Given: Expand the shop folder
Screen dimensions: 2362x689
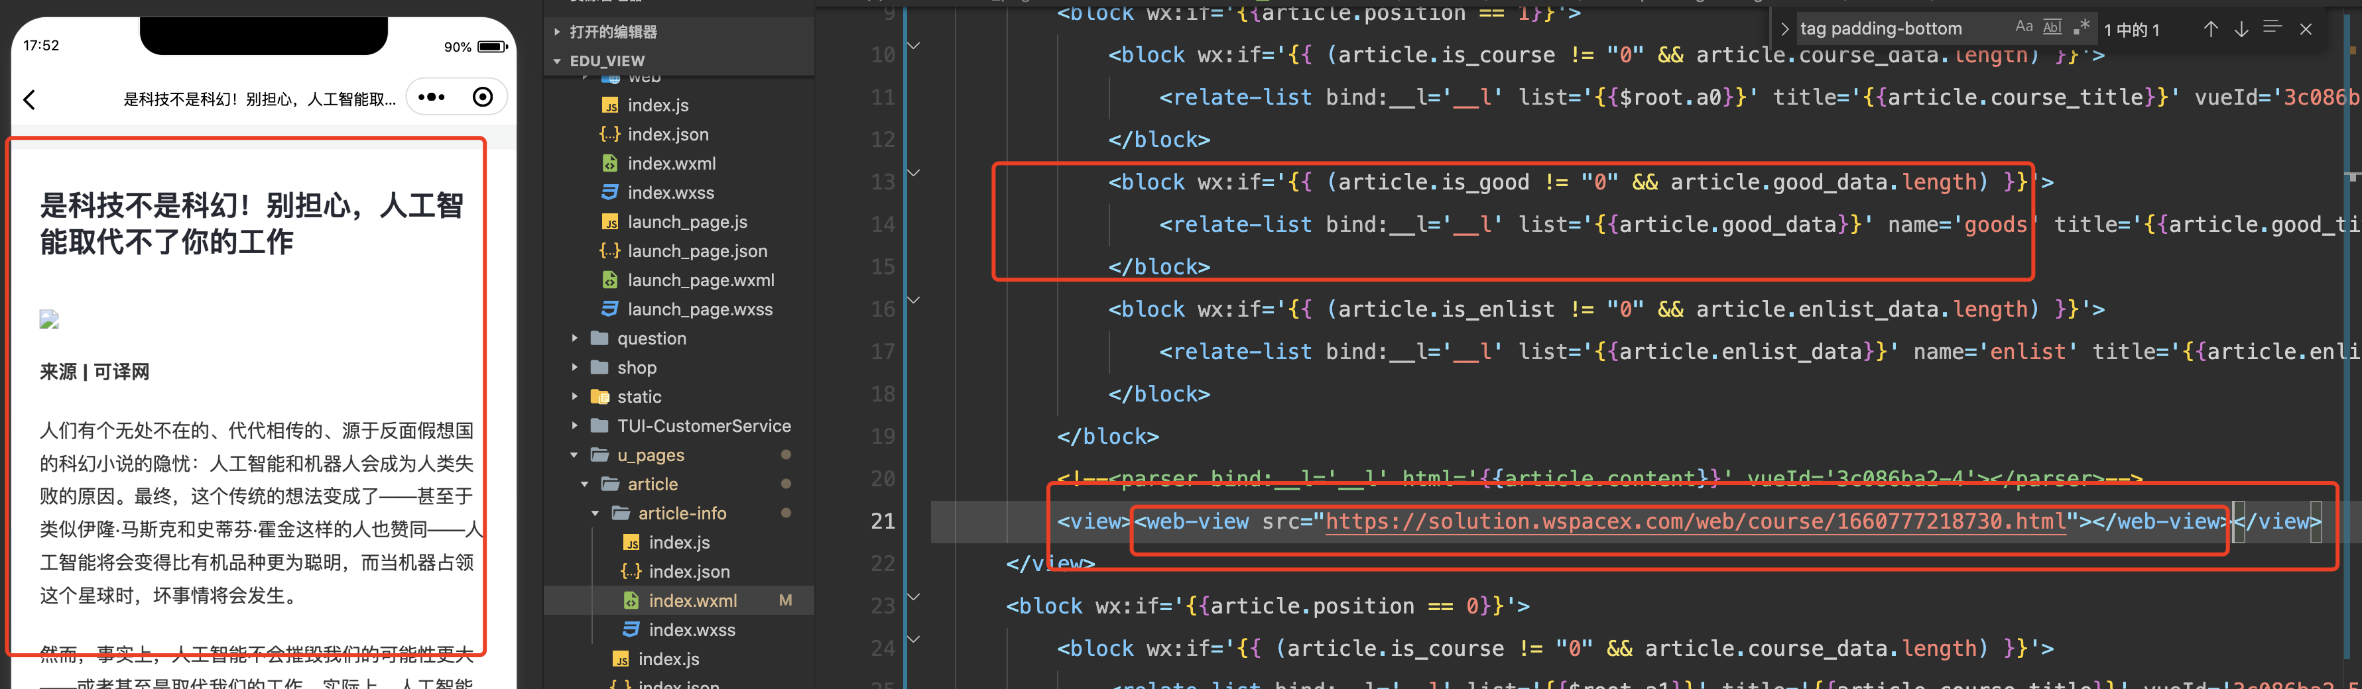Looking at the screenshot, I should pos(575,368).
